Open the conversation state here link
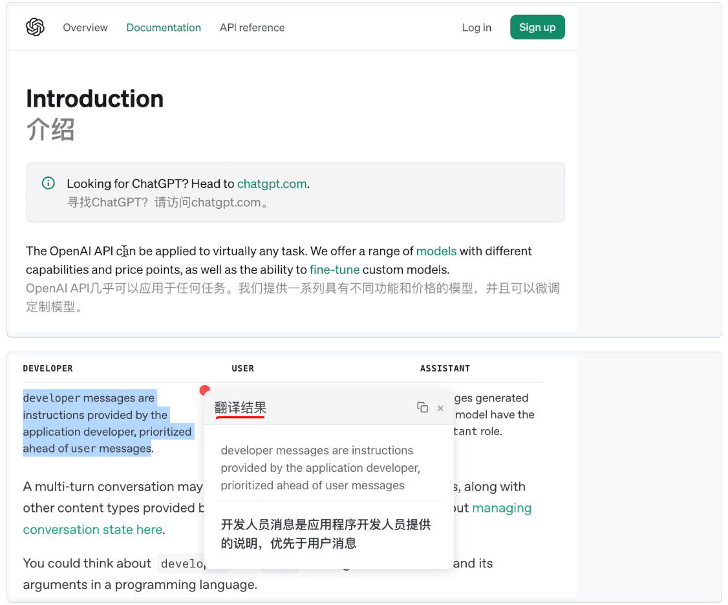Viewport: 728px width, 605px height. pos(92,529)
